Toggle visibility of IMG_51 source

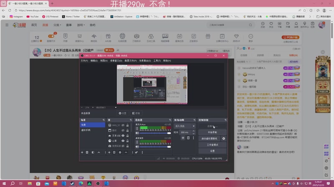(123, 125)
